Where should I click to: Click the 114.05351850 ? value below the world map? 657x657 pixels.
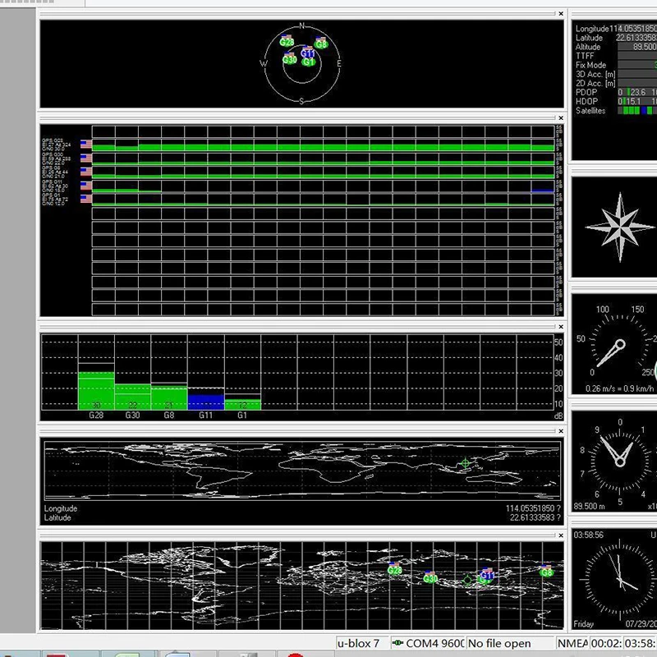pyautogui.click(x=533, y=508)
